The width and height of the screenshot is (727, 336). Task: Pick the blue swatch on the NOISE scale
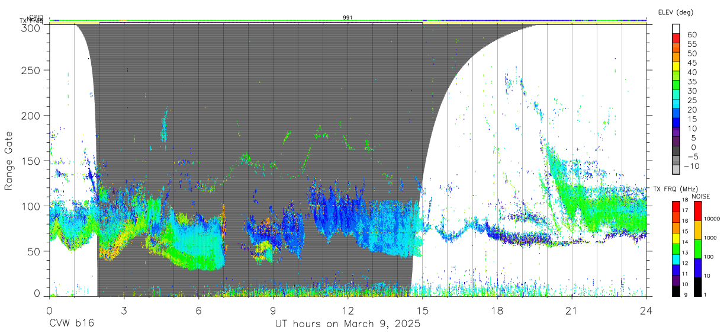pyautogui.click(x=697, y=268)
